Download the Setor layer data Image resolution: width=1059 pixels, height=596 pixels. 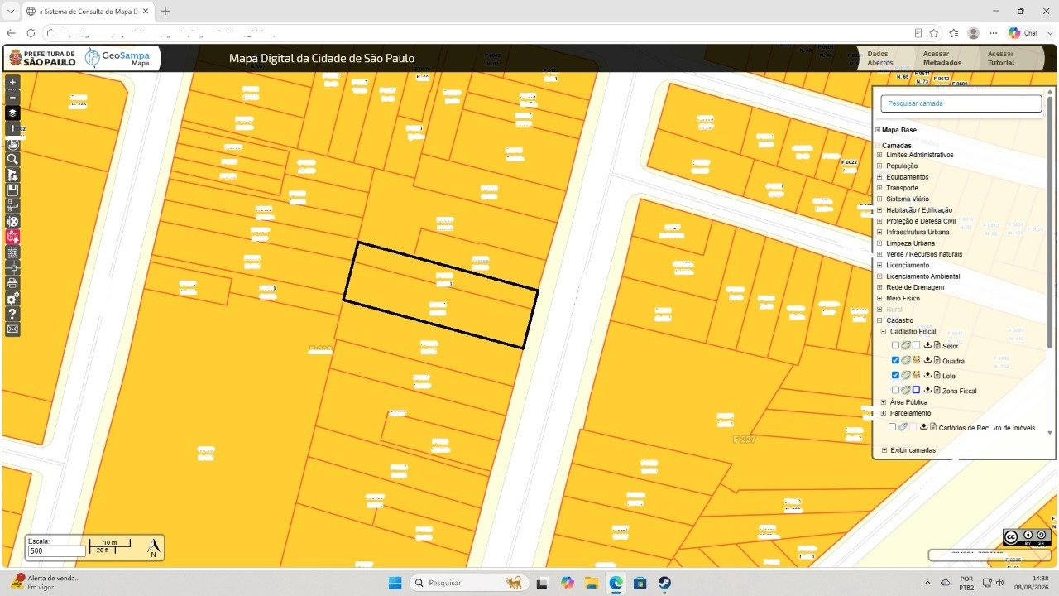point(927,345)
